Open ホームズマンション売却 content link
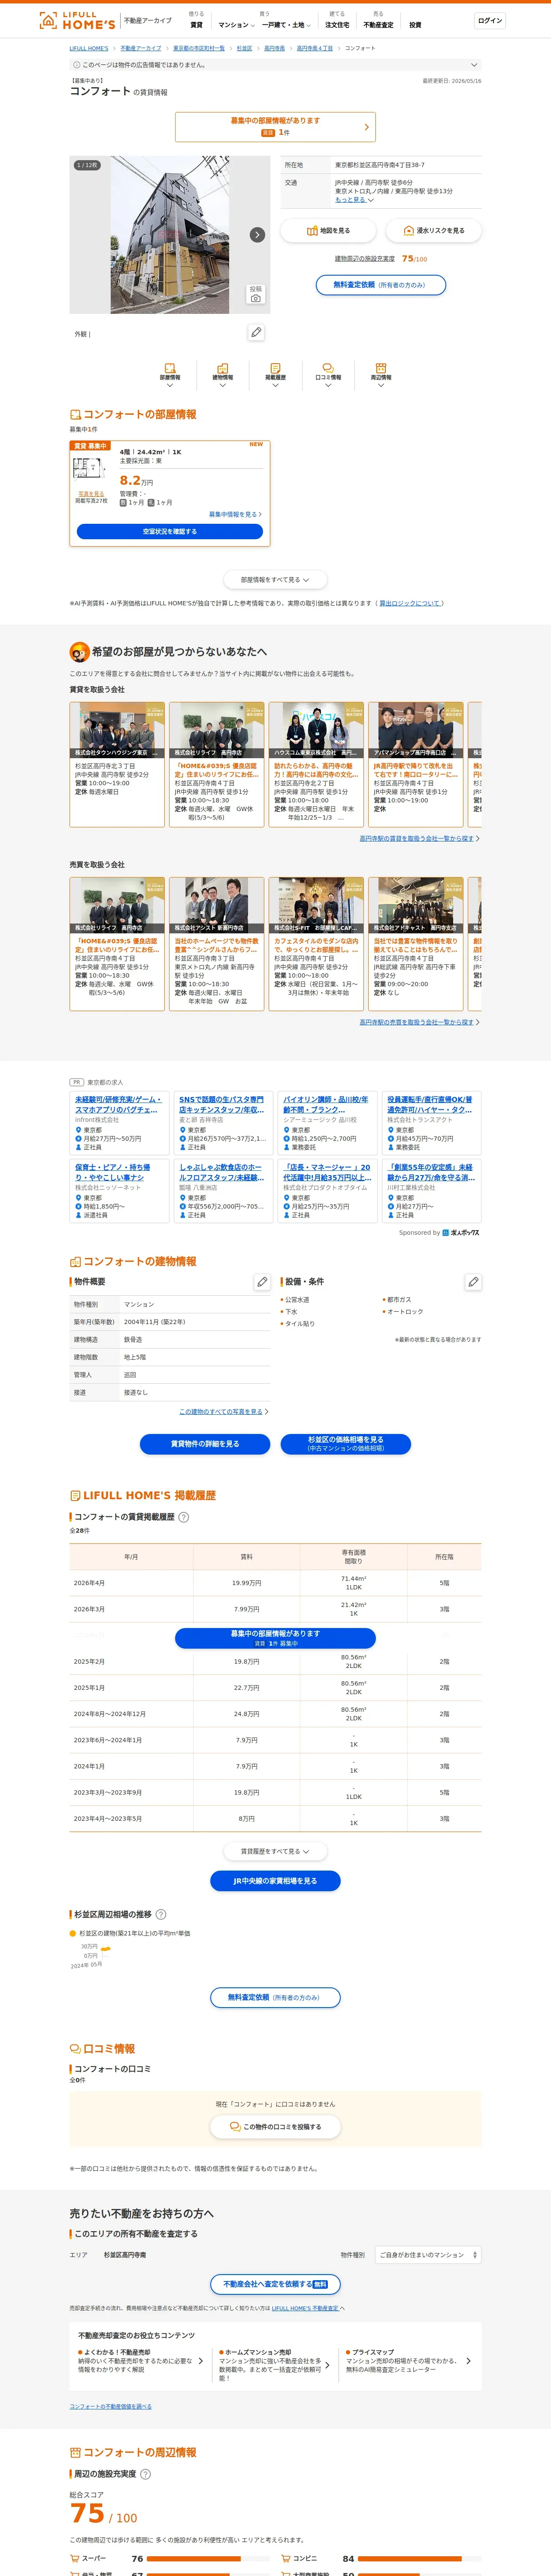551x2576 pixels. pos(275,2365)
